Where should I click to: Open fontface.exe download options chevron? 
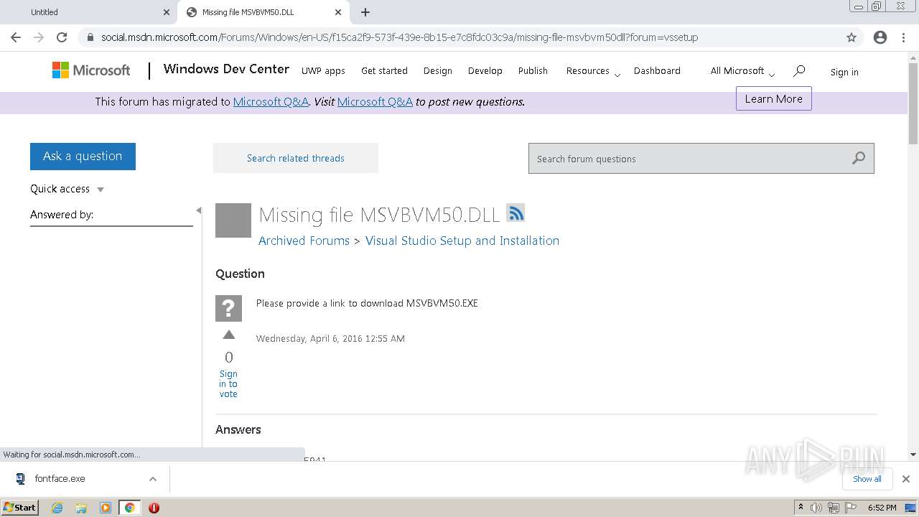pos(153,479)
